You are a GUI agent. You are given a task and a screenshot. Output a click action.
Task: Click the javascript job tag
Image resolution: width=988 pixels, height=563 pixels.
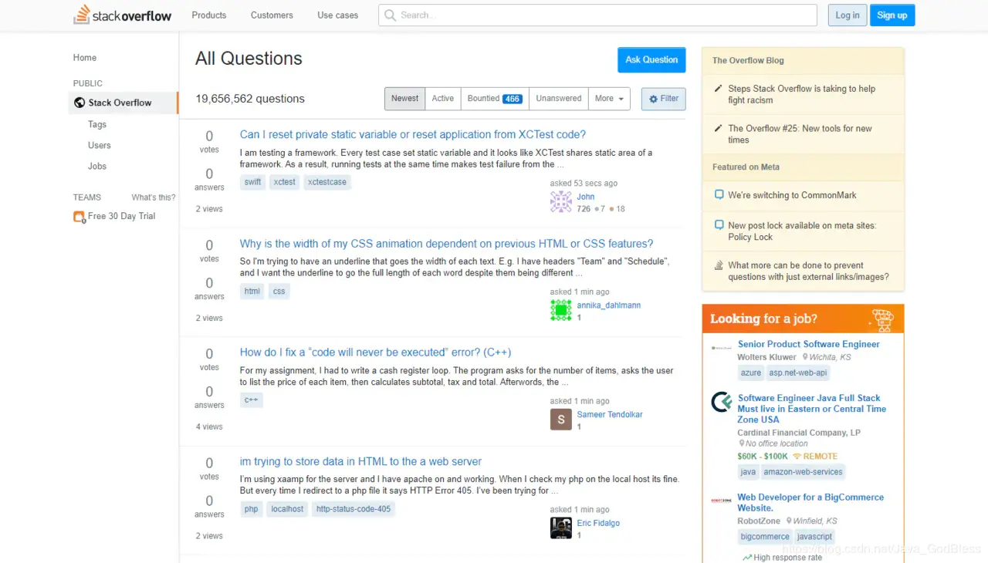[814, 536]
